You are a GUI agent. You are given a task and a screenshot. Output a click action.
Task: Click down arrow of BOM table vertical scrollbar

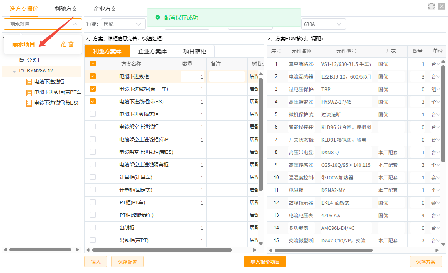coord(443,244)
